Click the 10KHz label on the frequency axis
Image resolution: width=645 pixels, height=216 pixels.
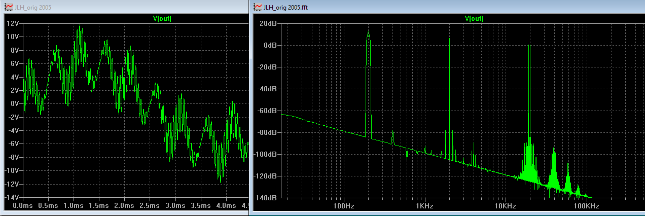tap(505, 206)
